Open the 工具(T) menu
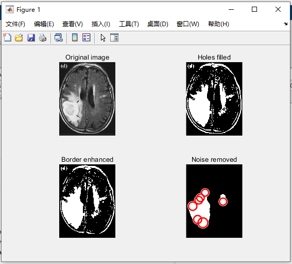 pyautogui.click(x=129, y=24)
